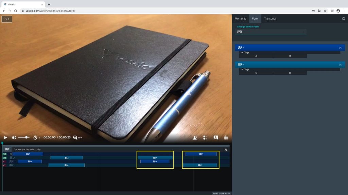Click the translate page icon
The height and width of the screenshot is (195, 348).
[319, 11]
